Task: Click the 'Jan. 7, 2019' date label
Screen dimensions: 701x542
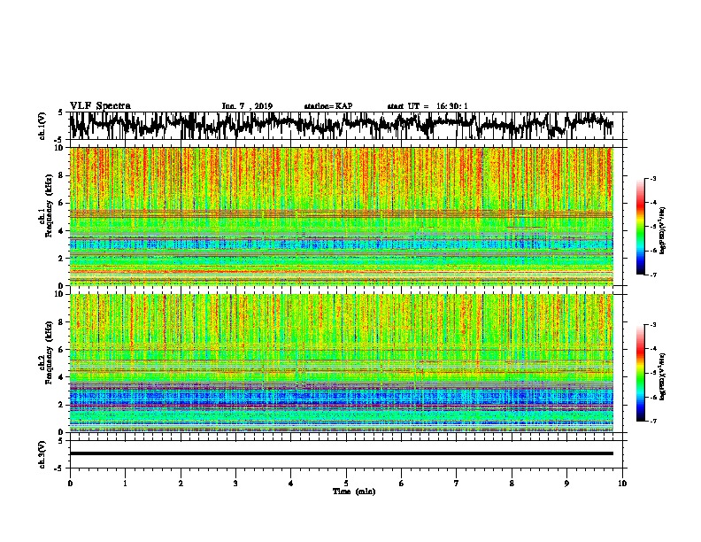Action: click(x=247, y=106)
